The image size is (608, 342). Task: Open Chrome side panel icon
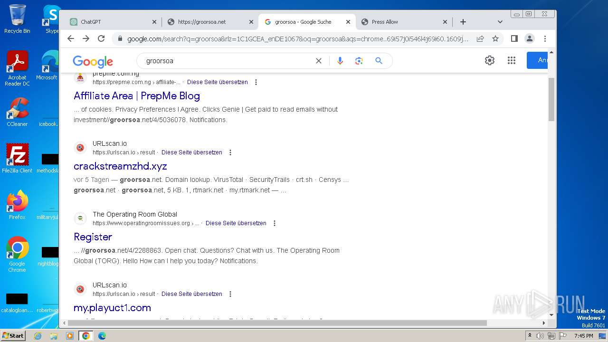pyautogui.click(x=514, y=38)
